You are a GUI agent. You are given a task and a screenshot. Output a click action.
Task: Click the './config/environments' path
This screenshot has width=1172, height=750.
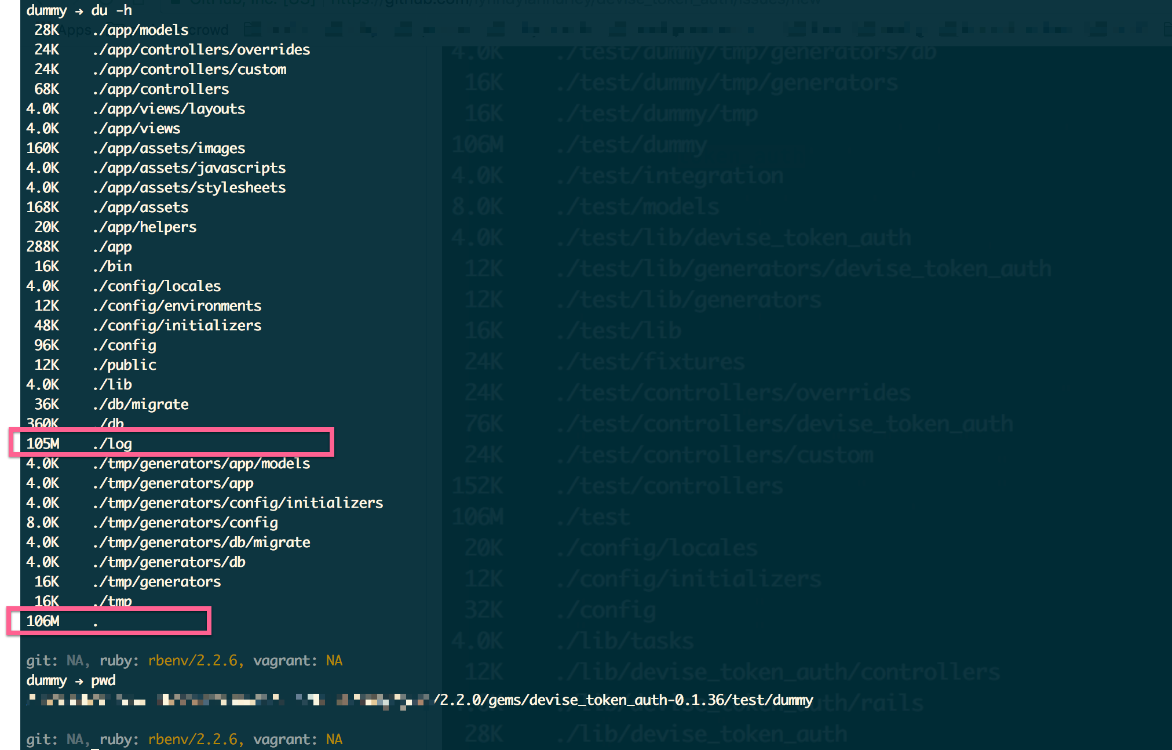[177, 306]
